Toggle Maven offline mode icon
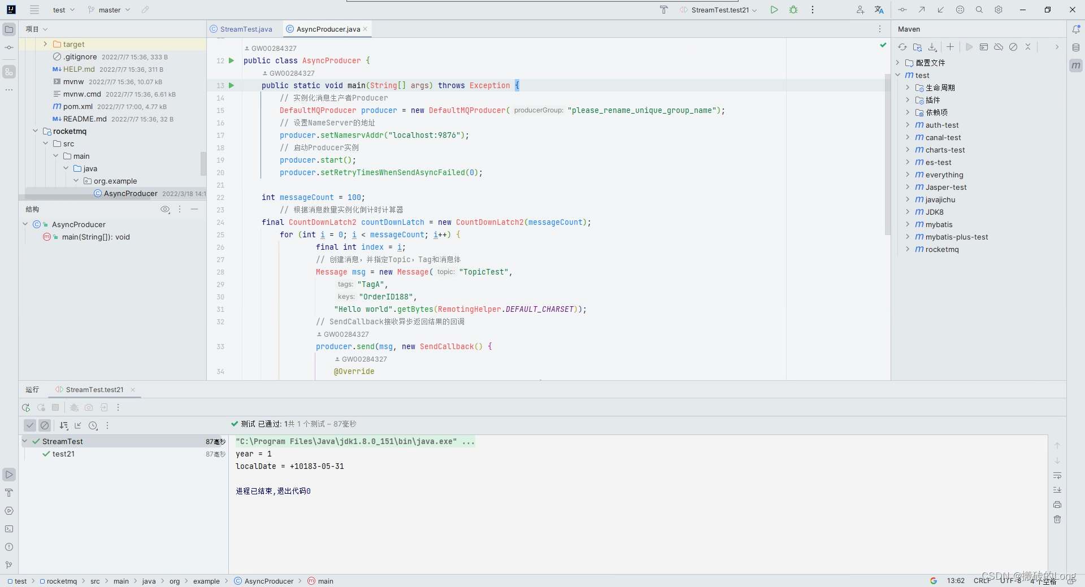Screen dimensions: 1085x587 [999, 47]
